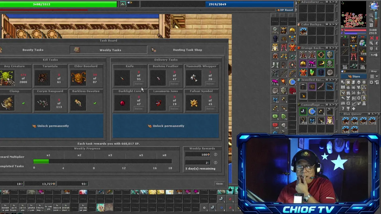Screen dimensions: 381x214
Task: Collapse the Blue Quiver container
Action: pos(376,114)
